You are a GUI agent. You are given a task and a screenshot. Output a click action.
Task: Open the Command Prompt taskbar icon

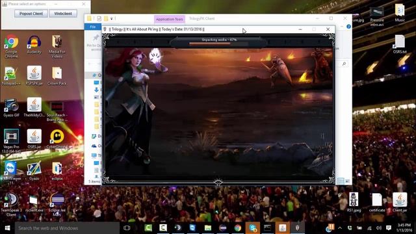267,228
